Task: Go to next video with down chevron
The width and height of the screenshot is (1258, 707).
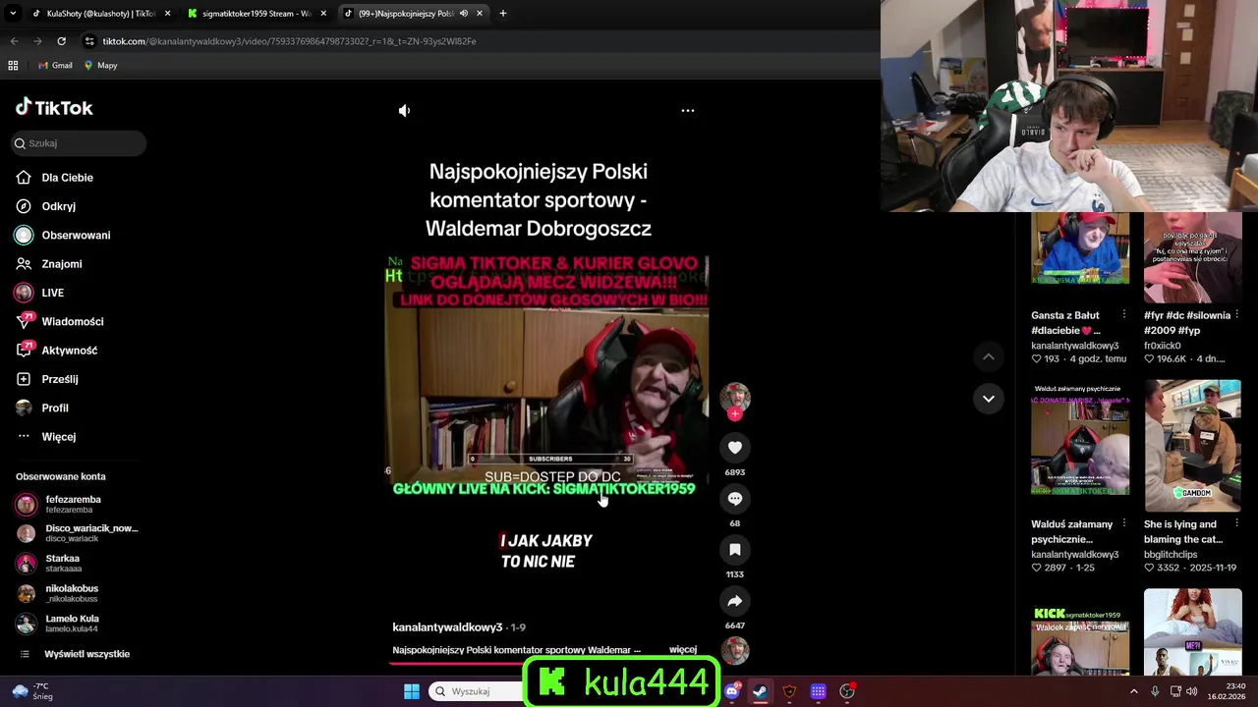Action: click(989, 399)
